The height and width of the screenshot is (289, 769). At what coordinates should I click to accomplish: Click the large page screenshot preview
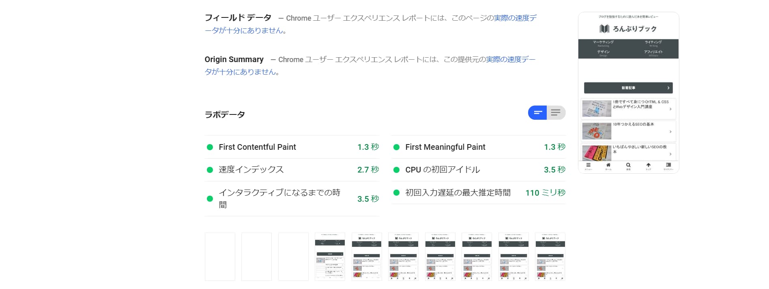(x=628, y=93)
